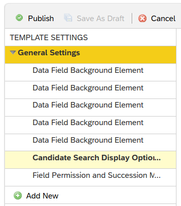Collapse General Settings using the triangle arrow
Screen dimensions: 181x206
point(13,53)
